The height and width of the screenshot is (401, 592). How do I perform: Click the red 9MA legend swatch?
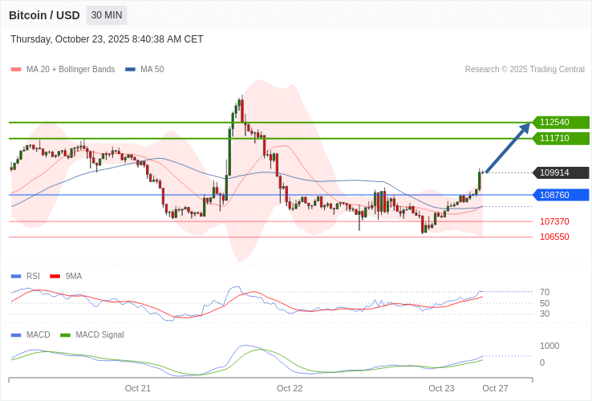(55, 276)
